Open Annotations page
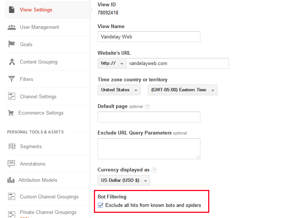The height and width of the screenshot is (218, 281). coord(47,164)
